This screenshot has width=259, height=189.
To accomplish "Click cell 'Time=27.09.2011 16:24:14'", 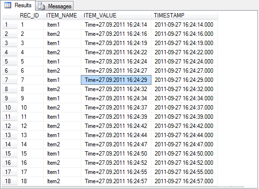I will 116,25.
